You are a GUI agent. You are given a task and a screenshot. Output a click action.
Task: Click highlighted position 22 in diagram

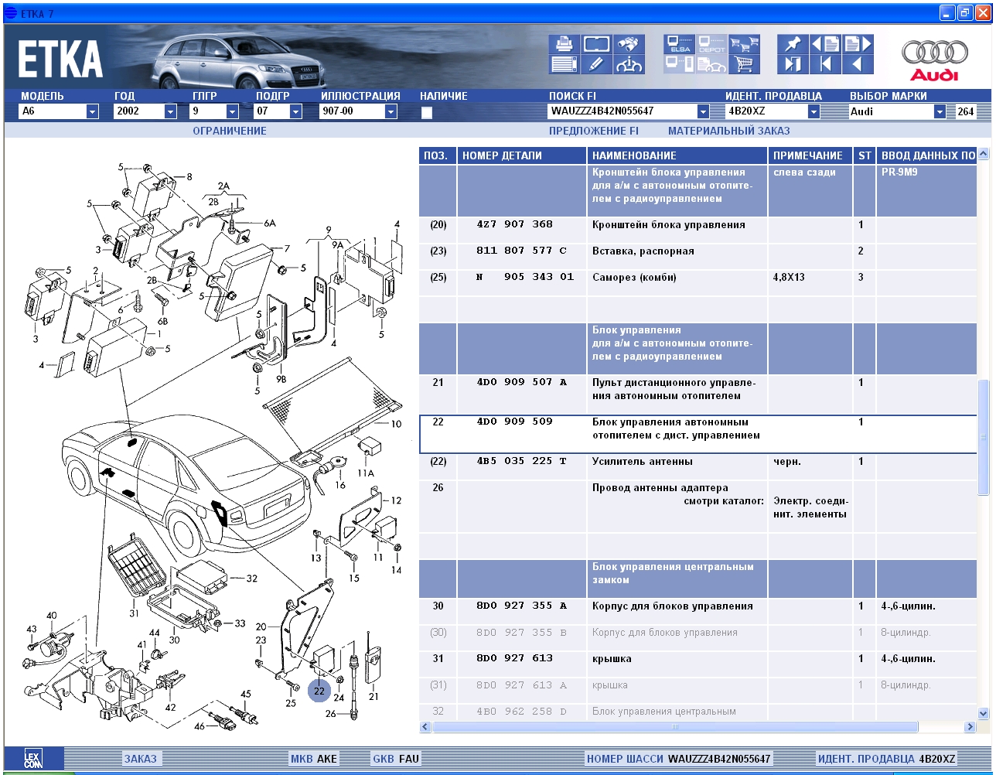tap(319, 691)
